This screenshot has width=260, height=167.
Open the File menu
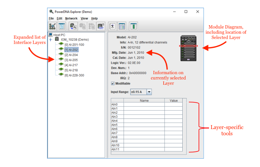[51, 18]
